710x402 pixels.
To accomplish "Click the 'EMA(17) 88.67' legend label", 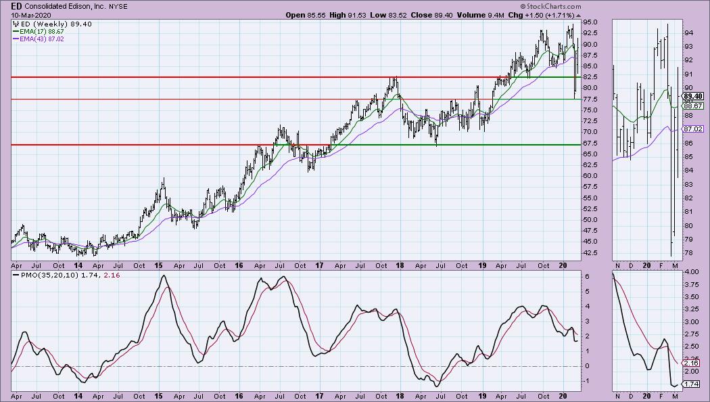I will (42, 32).
